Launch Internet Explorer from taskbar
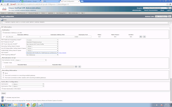Screen dimensions: 172x107 [9, 105]
